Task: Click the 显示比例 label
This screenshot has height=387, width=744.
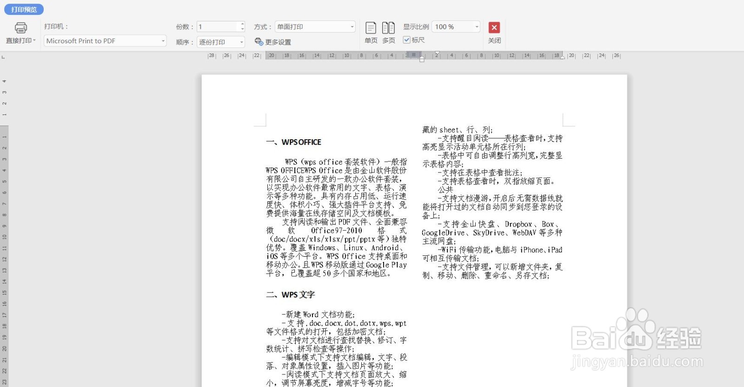Action: (x=416, y=27)
